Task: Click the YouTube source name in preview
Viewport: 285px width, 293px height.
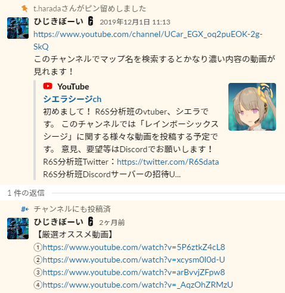Action: coord(73,87)
